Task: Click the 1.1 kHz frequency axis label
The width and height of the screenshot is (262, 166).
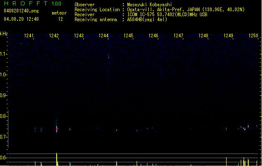Action: point(3,54)
